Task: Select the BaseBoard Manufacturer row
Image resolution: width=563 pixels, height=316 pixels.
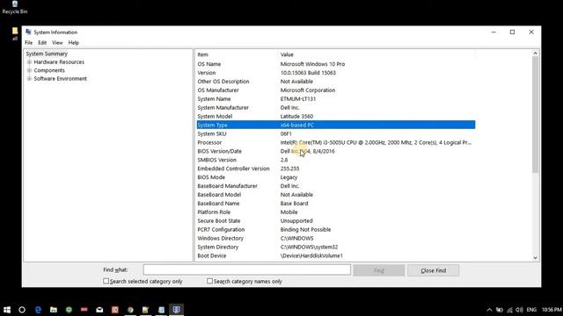Action: point(336,186)
